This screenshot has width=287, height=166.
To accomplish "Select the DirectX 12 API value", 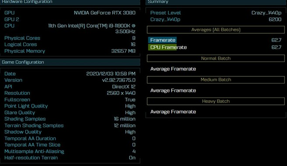I will coord(124,87).
